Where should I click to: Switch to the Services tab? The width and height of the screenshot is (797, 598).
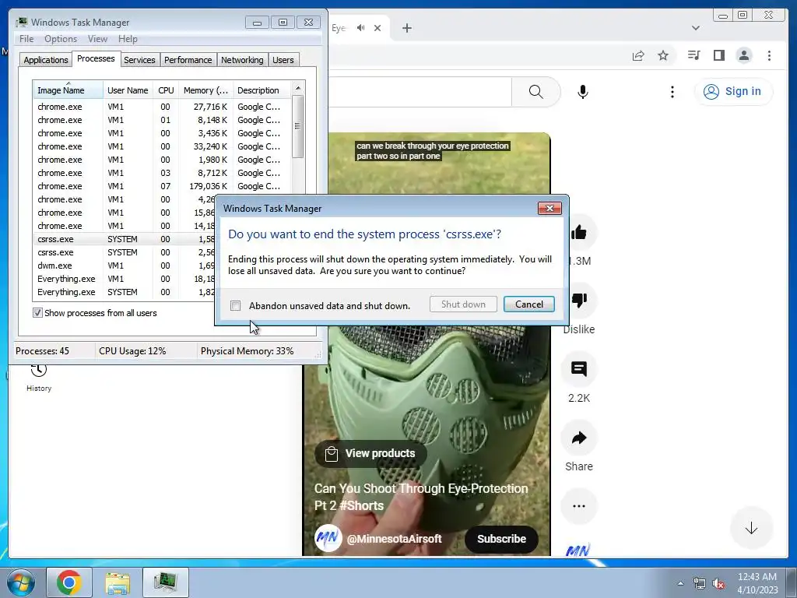tap(139, 59)
